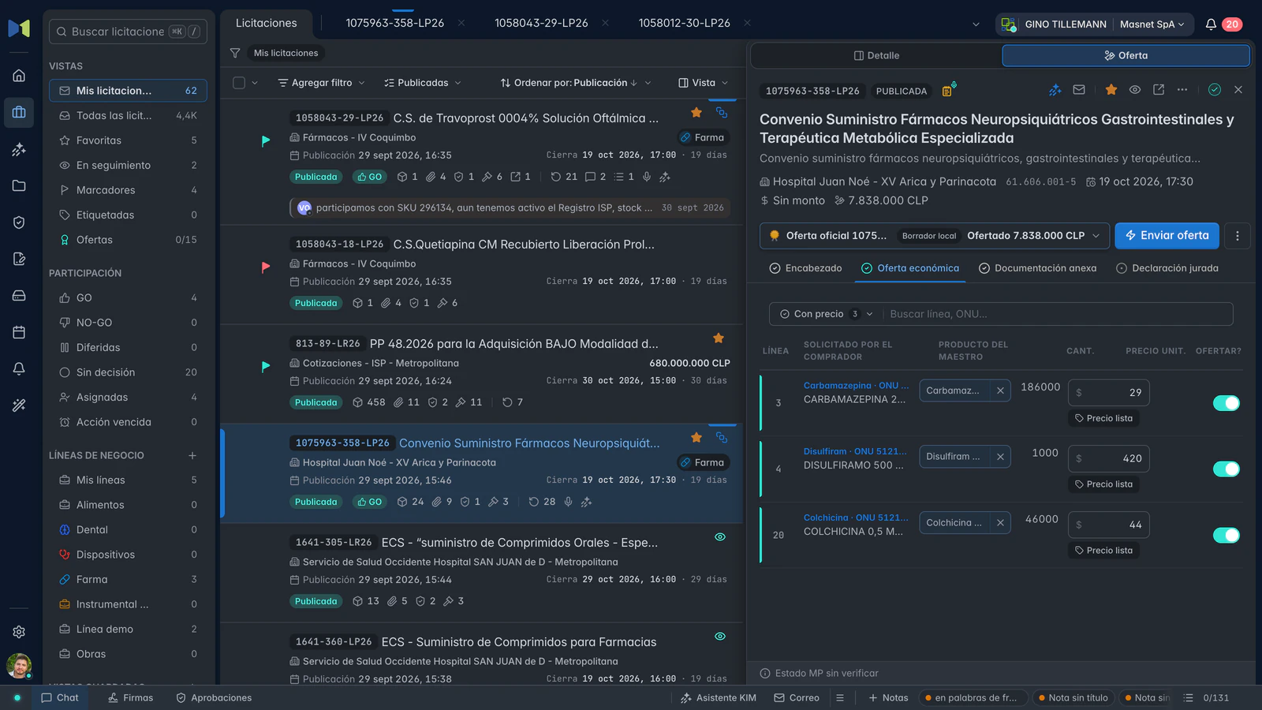Click the favorite star in detail header

tap(1111, 90)
